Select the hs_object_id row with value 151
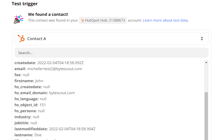Screen dimensions: 223x140 (30, 105)
